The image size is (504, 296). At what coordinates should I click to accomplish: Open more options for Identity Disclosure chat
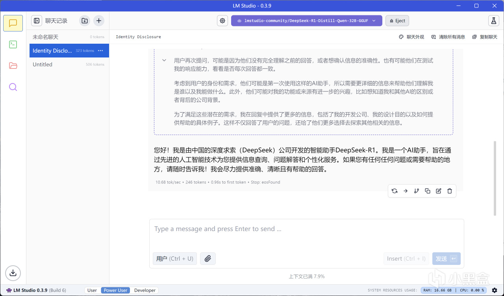(x=100, y=51)
